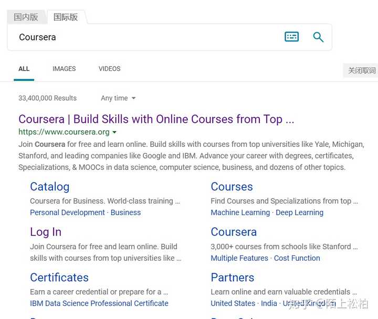This screenshot has height=319, width=378.
Task: Click the magnifying glass search icon
Action: [318, 37]
